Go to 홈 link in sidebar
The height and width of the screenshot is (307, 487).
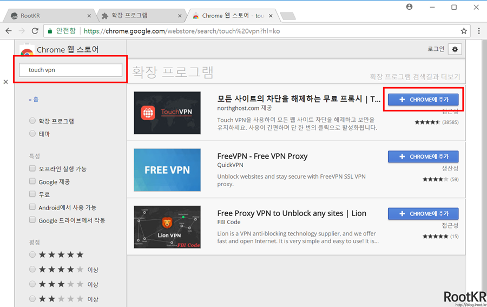point(34,100)
